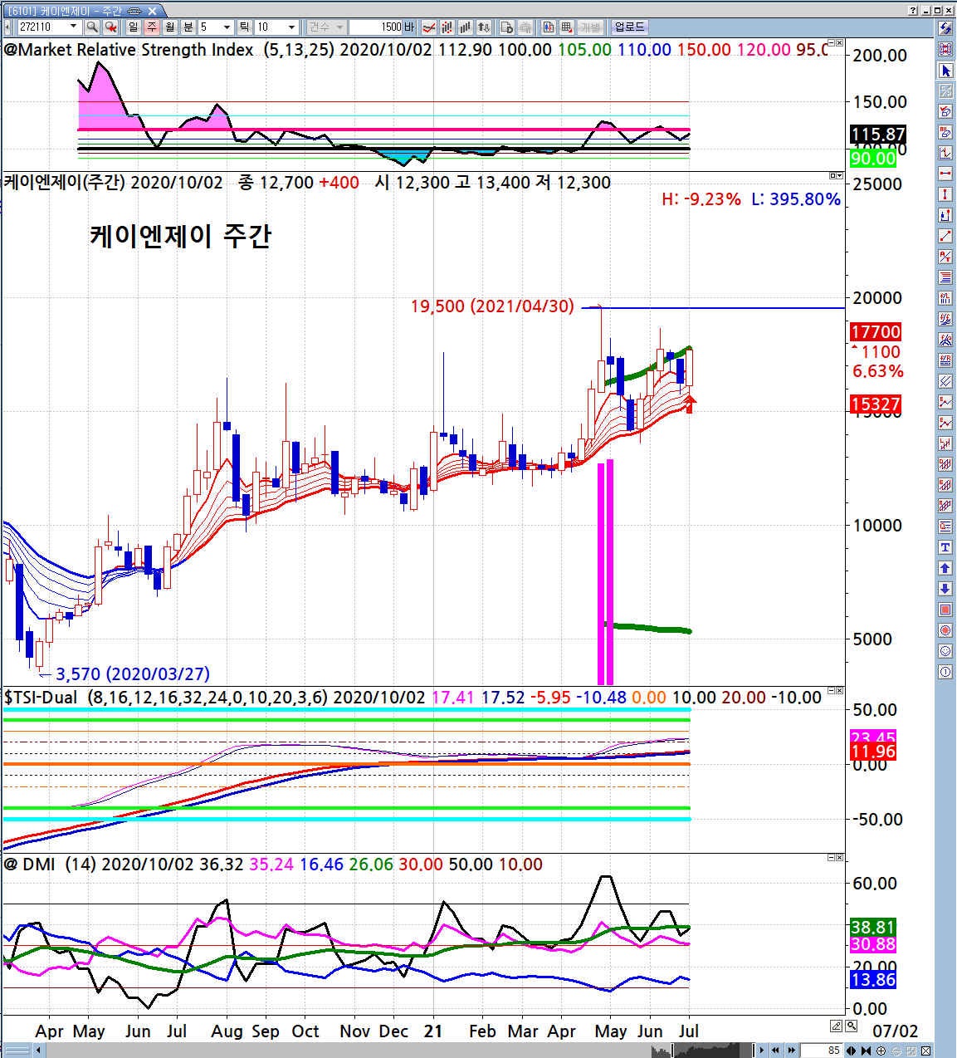Image resolution: width=957 pixels, height=1058 pixels.
Task: Insert the smiley face marker
Action: (945, 651)
